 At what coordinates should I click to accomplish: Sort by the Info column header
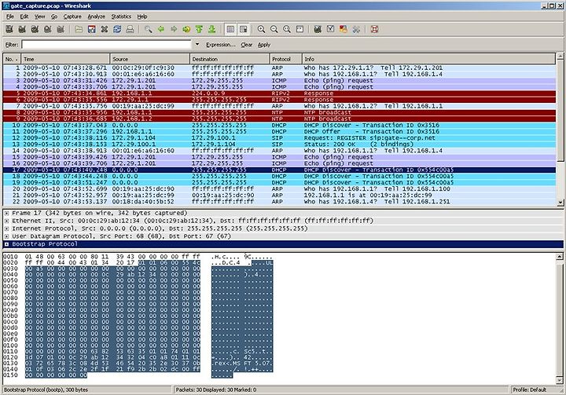429,59
